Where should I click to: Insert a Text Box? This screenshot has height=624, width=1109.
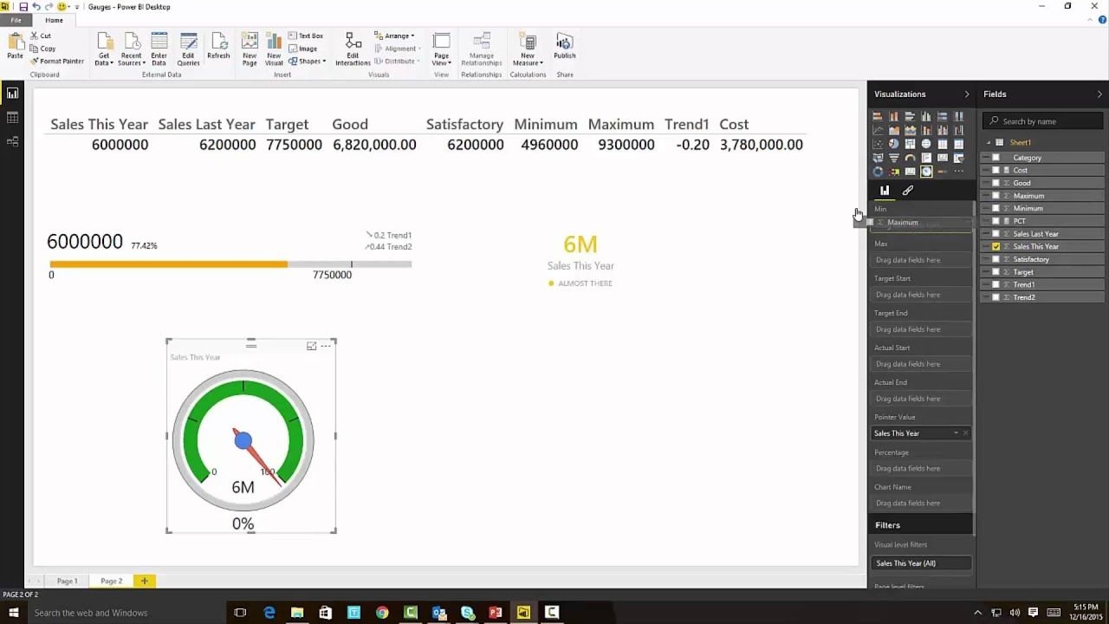[306, 36]
